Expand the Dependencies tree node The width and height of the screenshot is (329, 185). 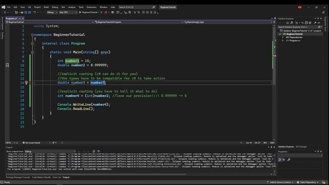click(x=283, y=38)
